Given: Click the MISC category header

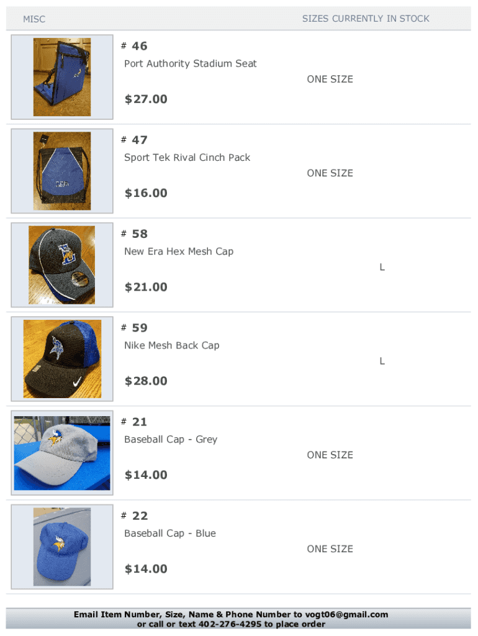Looking at the screenshot, I should point(34,19).
